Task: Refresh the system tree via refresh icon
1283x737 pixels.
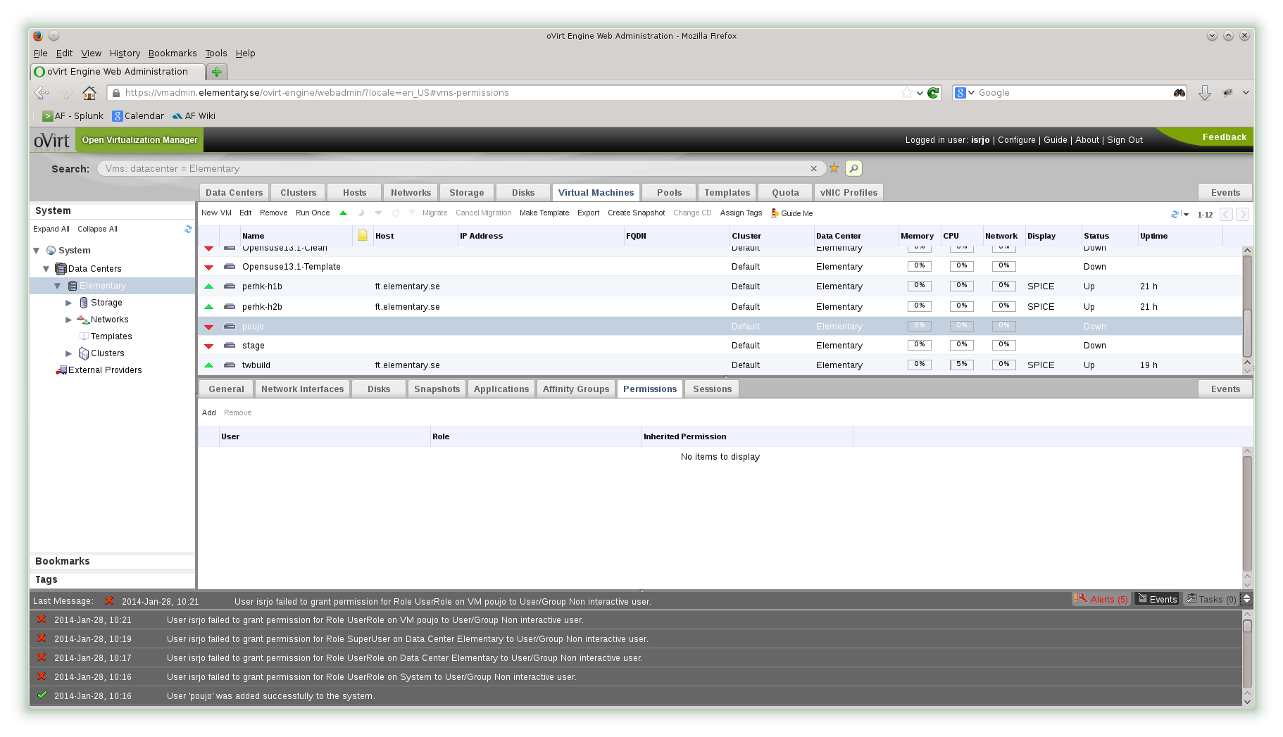Action: 188,229
